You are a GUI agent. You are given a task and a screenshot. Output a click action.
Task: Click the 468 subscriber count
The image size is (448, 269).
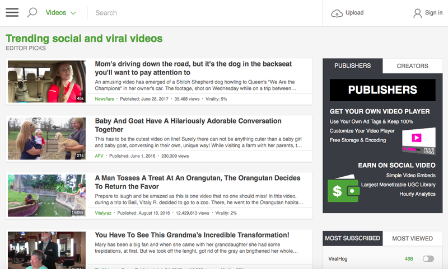[x=409, y=259]
